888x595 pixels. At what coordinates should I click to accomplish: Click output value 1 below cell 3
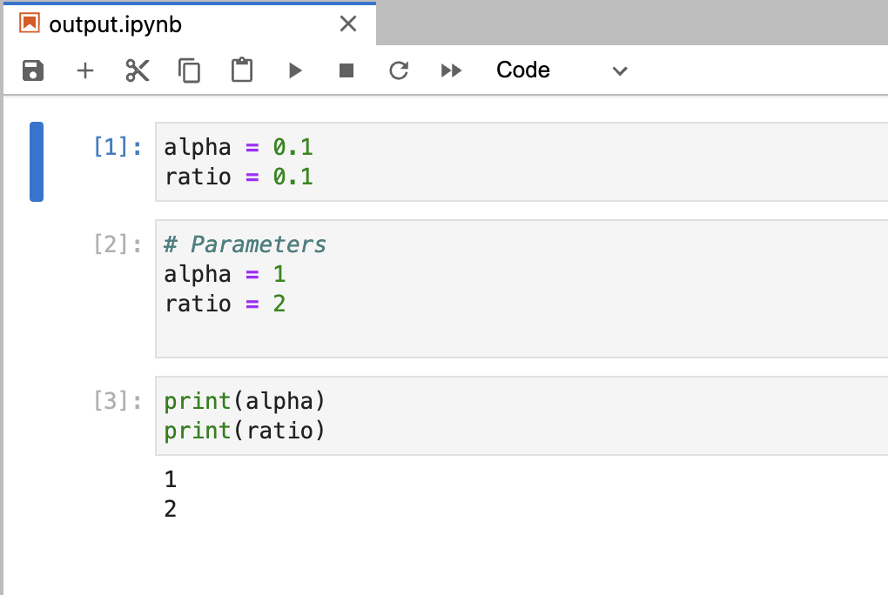coord(171,479)
